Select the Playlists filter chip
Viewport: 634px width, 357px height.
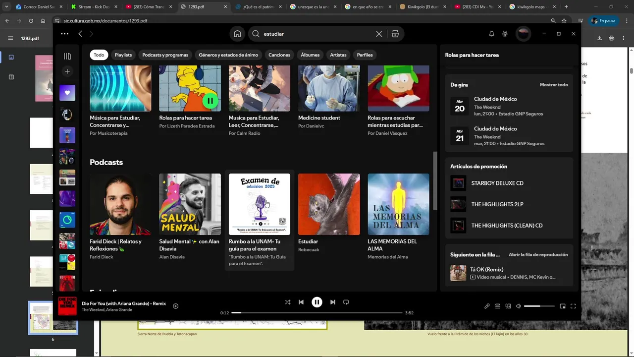point(123,55)
